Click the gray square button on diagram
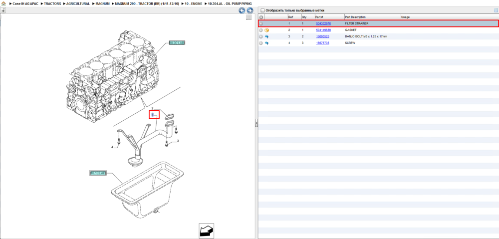Viewport: 499px width, 239px height. pos(249,17)
